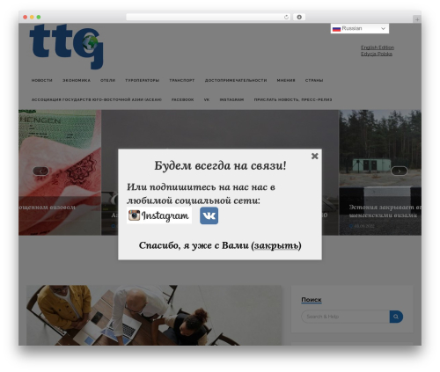
Task: Go to next slide with right arrow
Action: (x=400, y=171)
